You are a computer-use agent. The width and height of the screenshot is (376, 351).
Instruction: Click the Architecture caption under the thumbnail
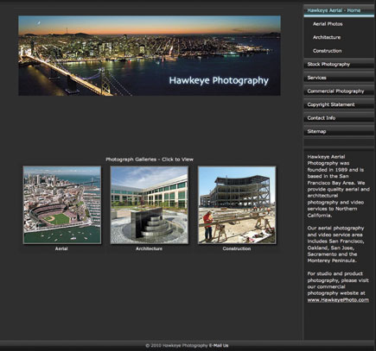tap(149, 248)
